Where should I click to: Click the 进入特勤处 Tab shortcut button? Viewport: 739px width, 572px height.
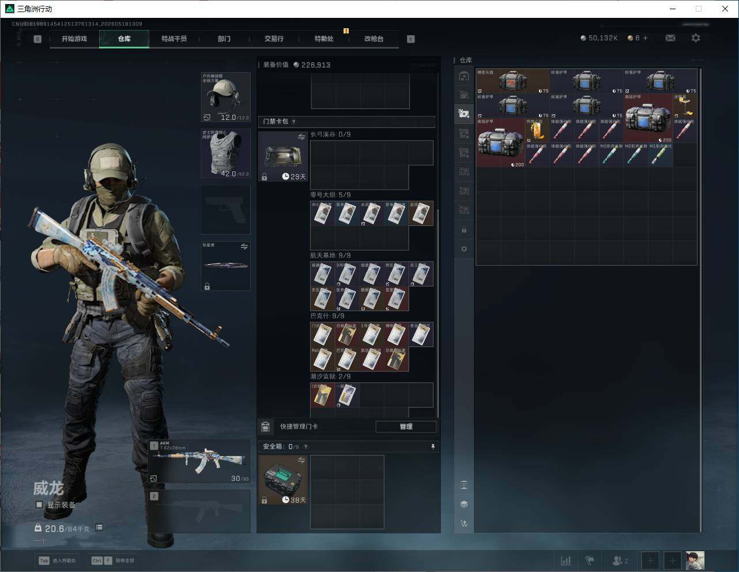coord(57,560)
